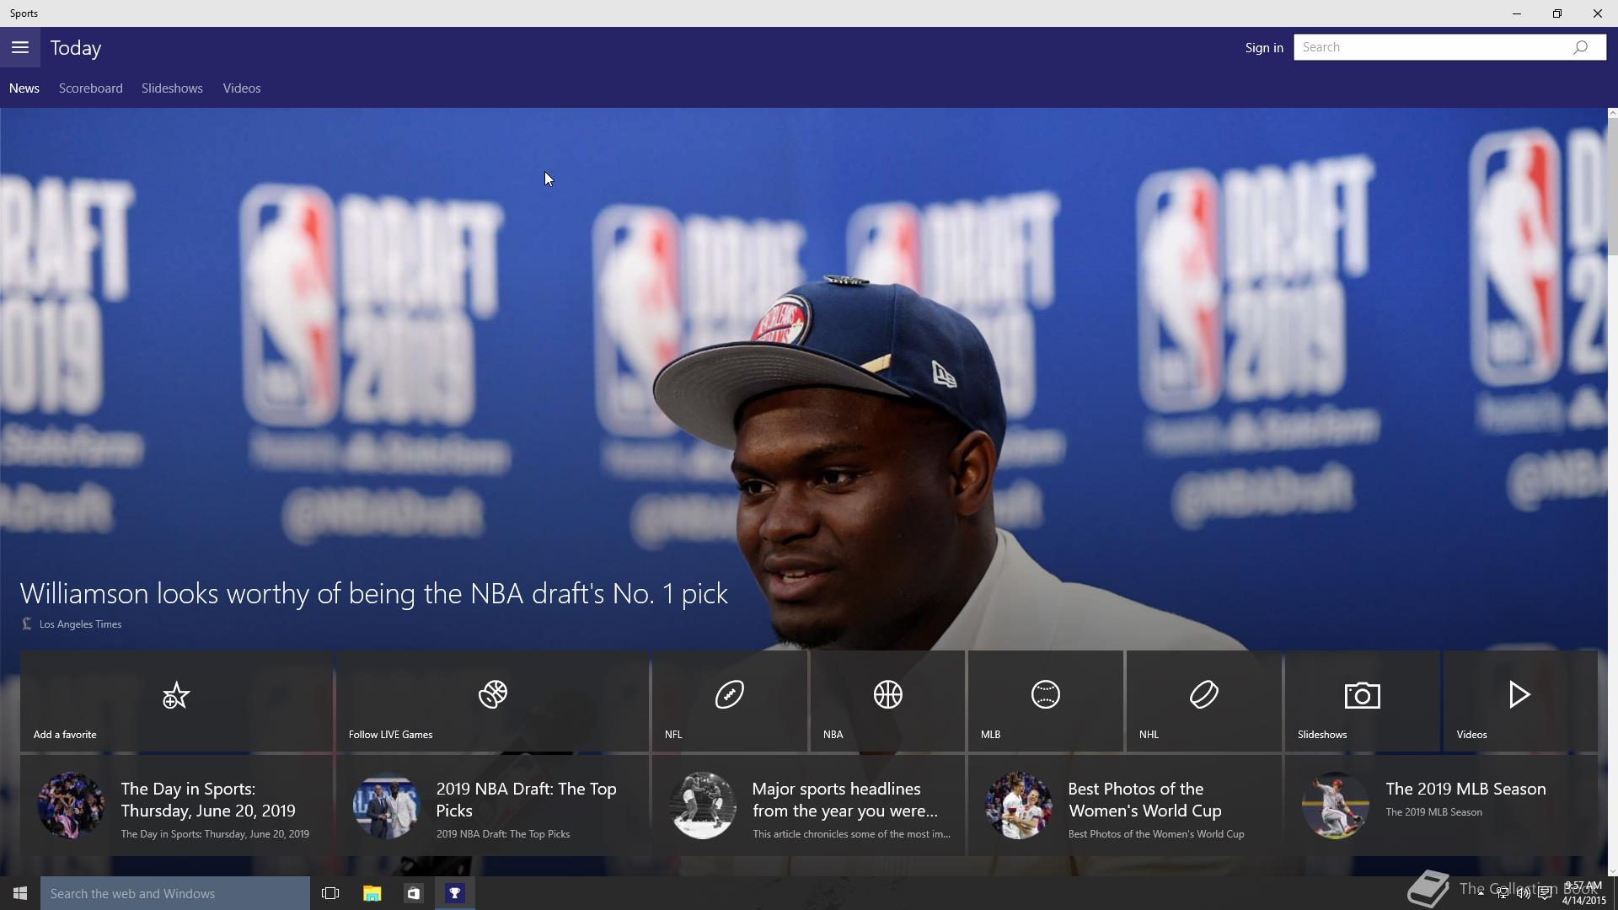
Task: Click the Search the web and Windows box
Action: pos(175,893)
